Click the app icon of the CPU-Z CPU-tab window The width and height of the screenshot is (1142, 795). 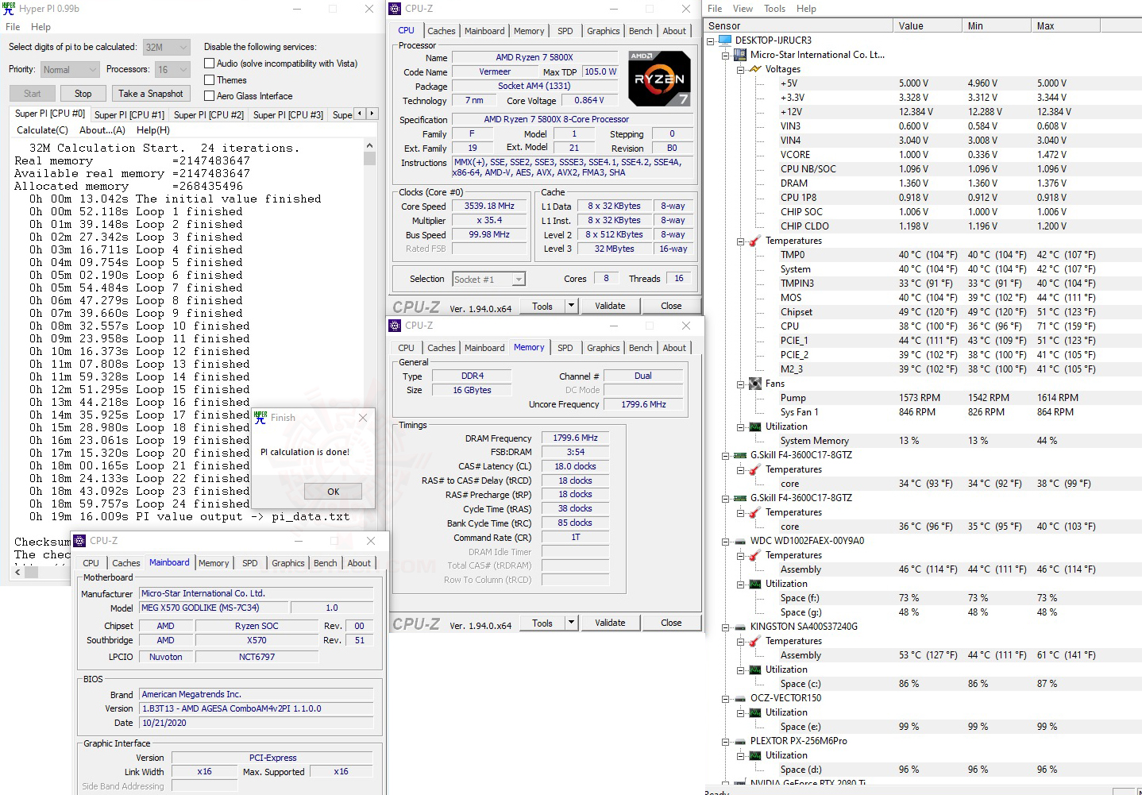pyautogui.click(x=395, y=9)
